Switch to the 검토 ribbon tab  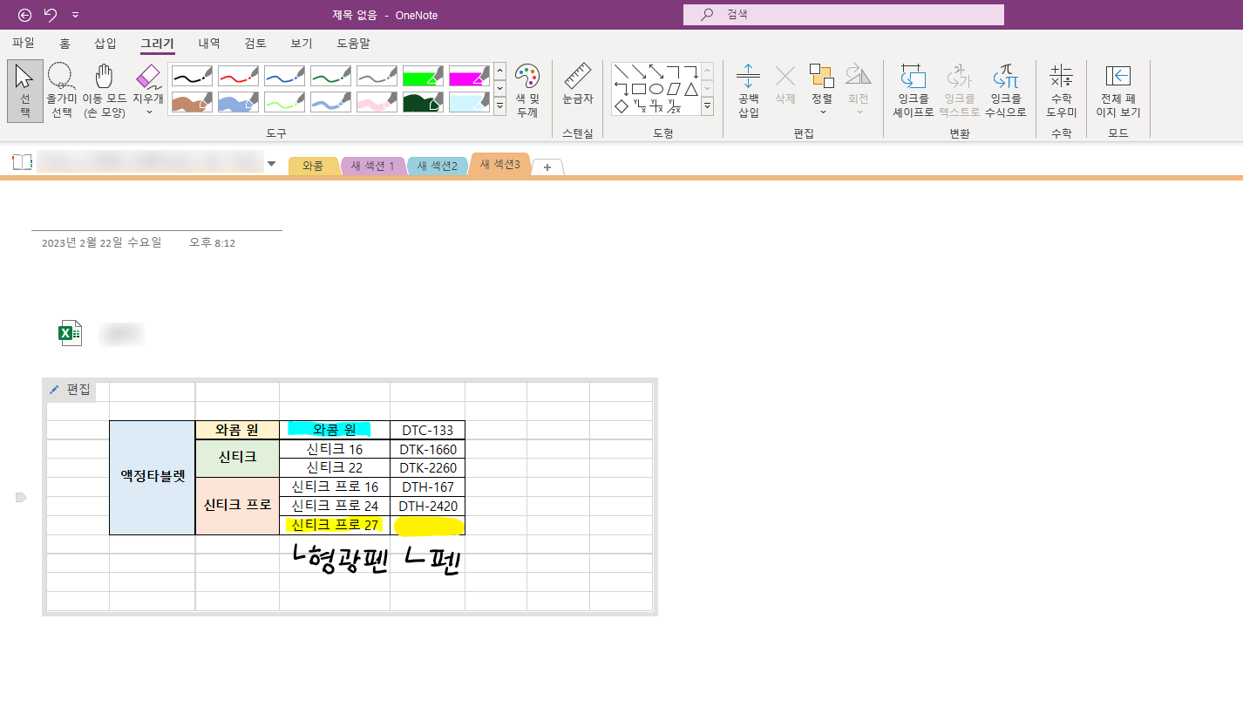tap(255, 43)
